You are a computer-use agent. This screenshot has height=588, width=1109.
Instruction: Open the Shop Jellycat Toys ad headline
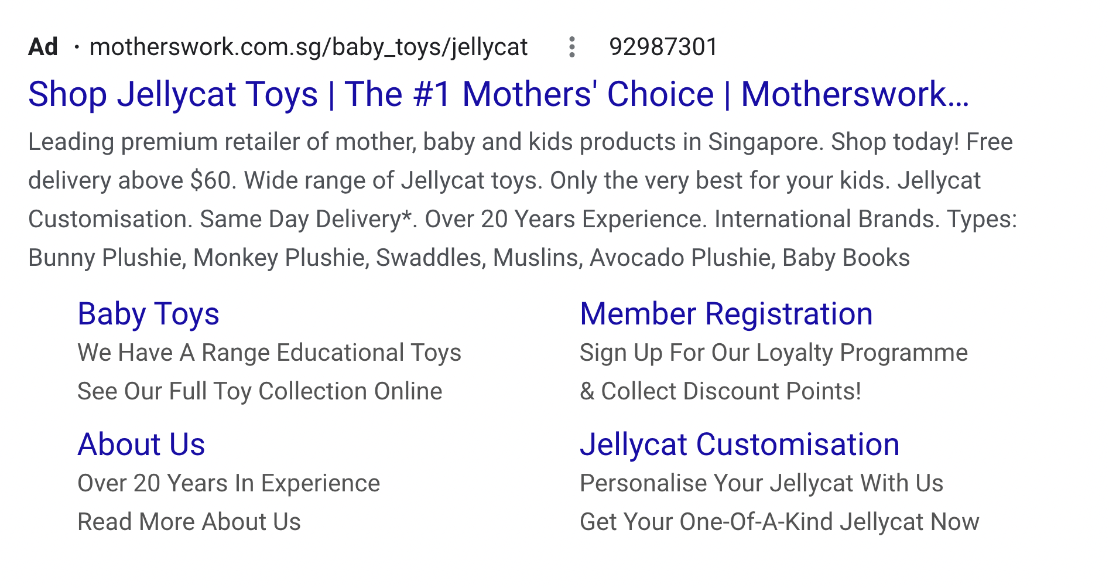(498, 94)
